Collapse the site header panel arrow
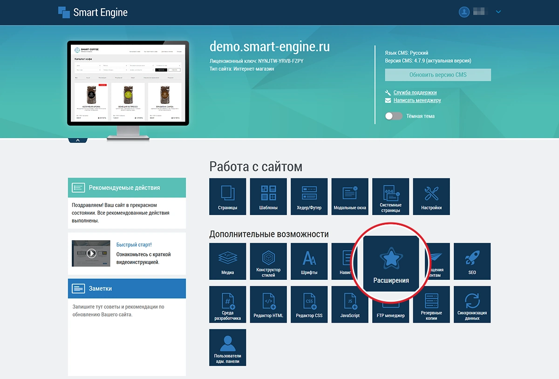The image size is (559, 379). [x=78, y=140]
